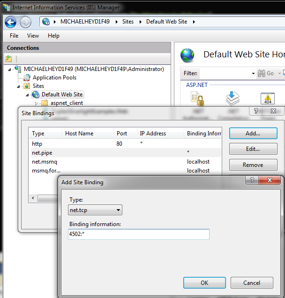Click the Forward navigation arrow button
The height and width of the screenshot is (298, 285).
pyautogui.click(x=25, y=22)
